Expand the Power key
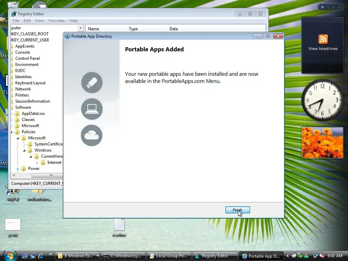This screenshot has width=348, height=261. (x=18, y=169)
